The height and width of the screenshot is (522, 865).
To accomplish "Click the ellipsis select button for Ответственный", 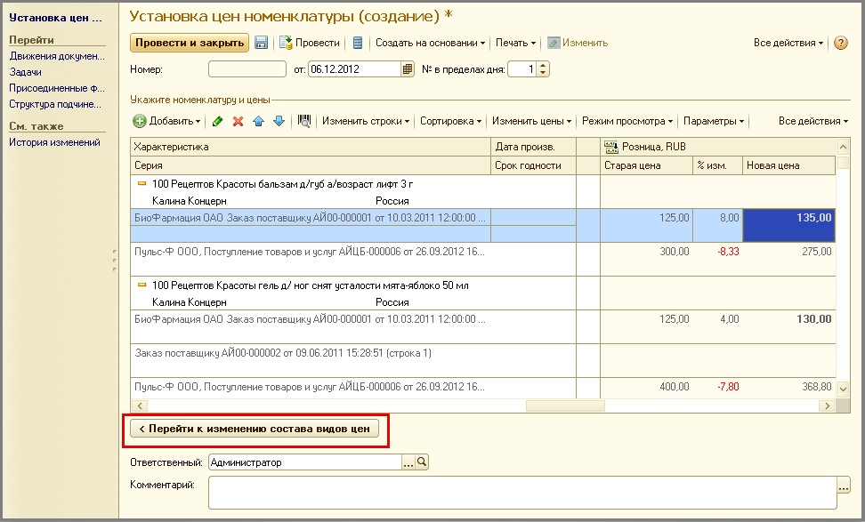I will click(408, 462).
